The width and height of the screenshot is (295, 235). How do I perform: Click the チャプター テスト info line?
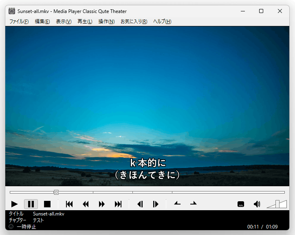click(26, 220)
